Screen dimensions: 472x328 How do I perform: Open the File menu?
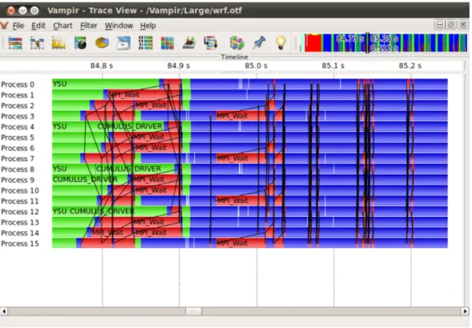tap(18, 26)
